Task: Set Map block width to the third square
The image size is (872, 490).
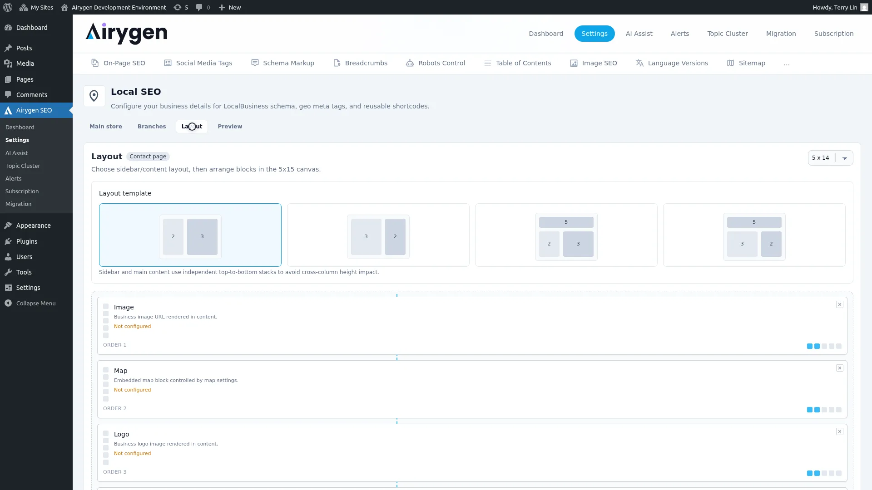Action: 824,410
